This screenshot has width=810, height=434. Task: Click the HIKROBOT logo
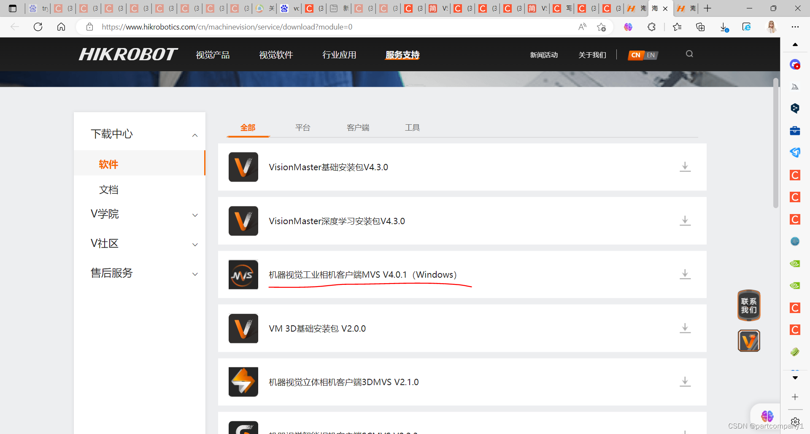128,54
